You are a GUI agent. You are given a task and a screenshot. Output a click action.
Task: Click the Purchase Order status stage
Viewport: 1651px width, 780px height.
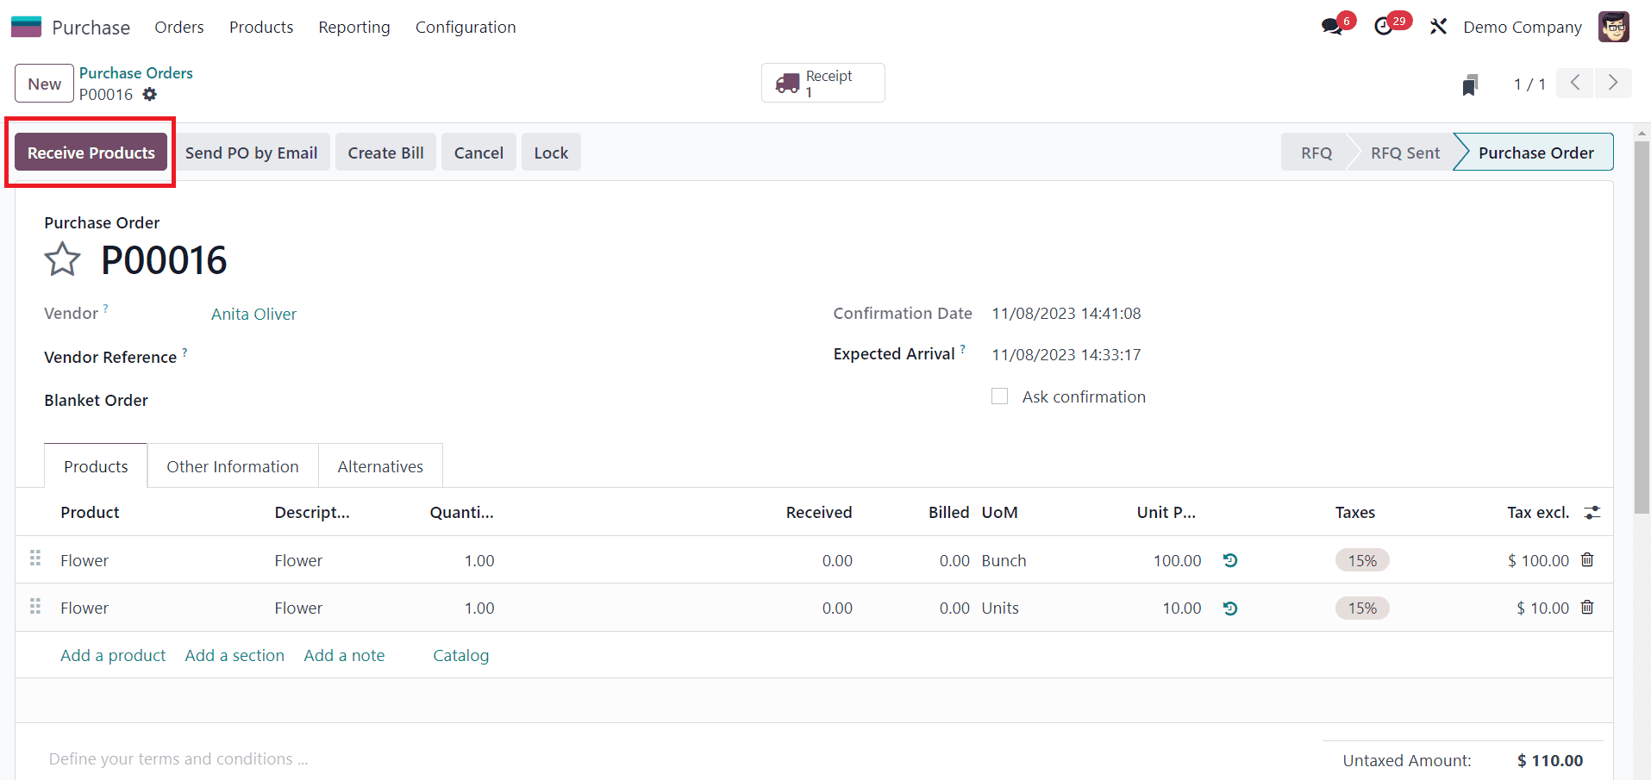pos(1535,153)
